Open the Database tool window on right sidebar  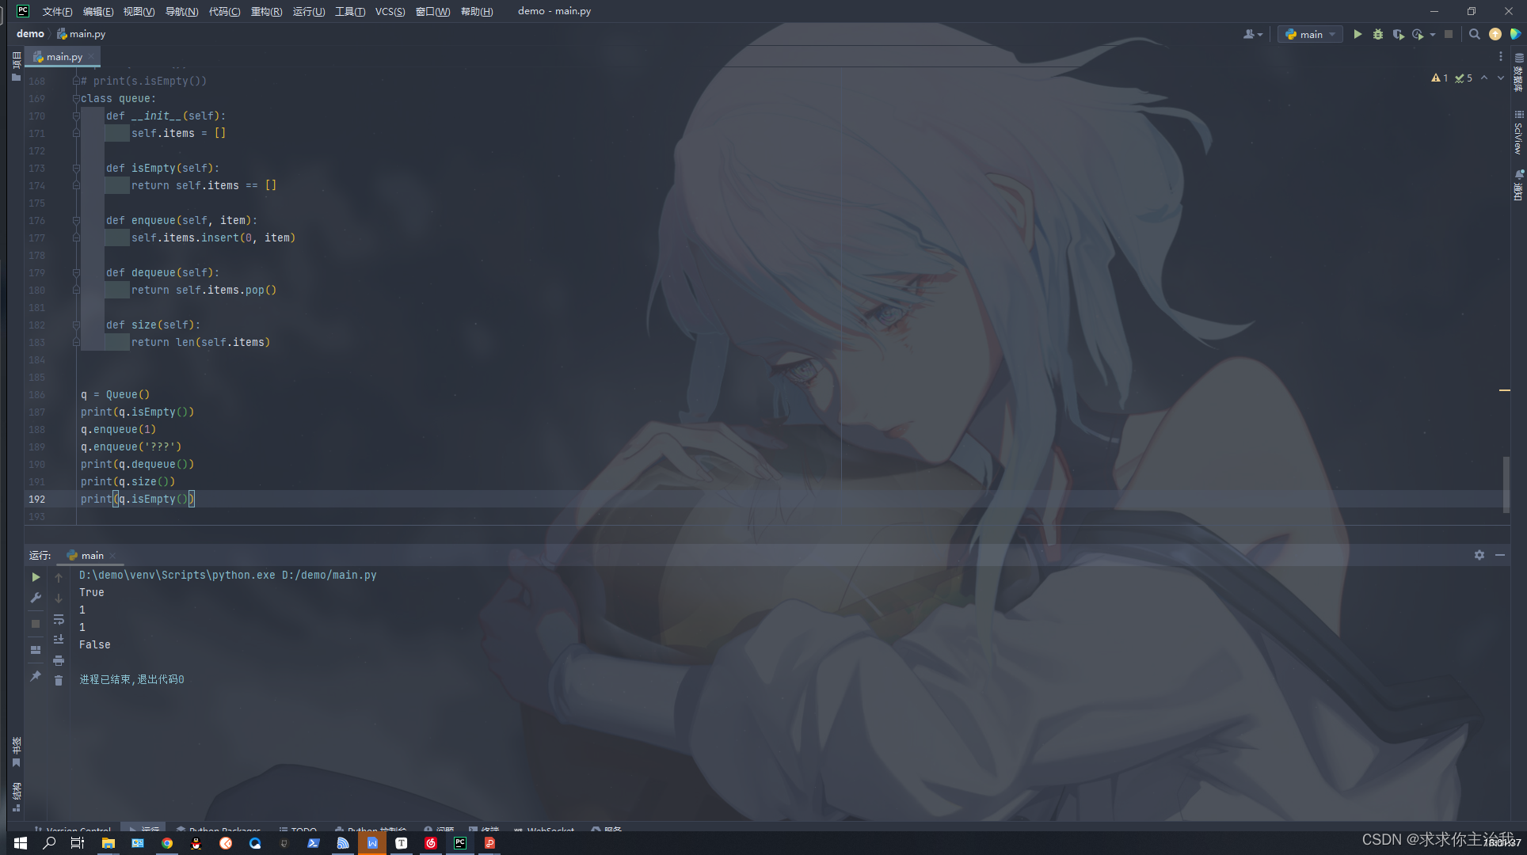[1518, 72]
